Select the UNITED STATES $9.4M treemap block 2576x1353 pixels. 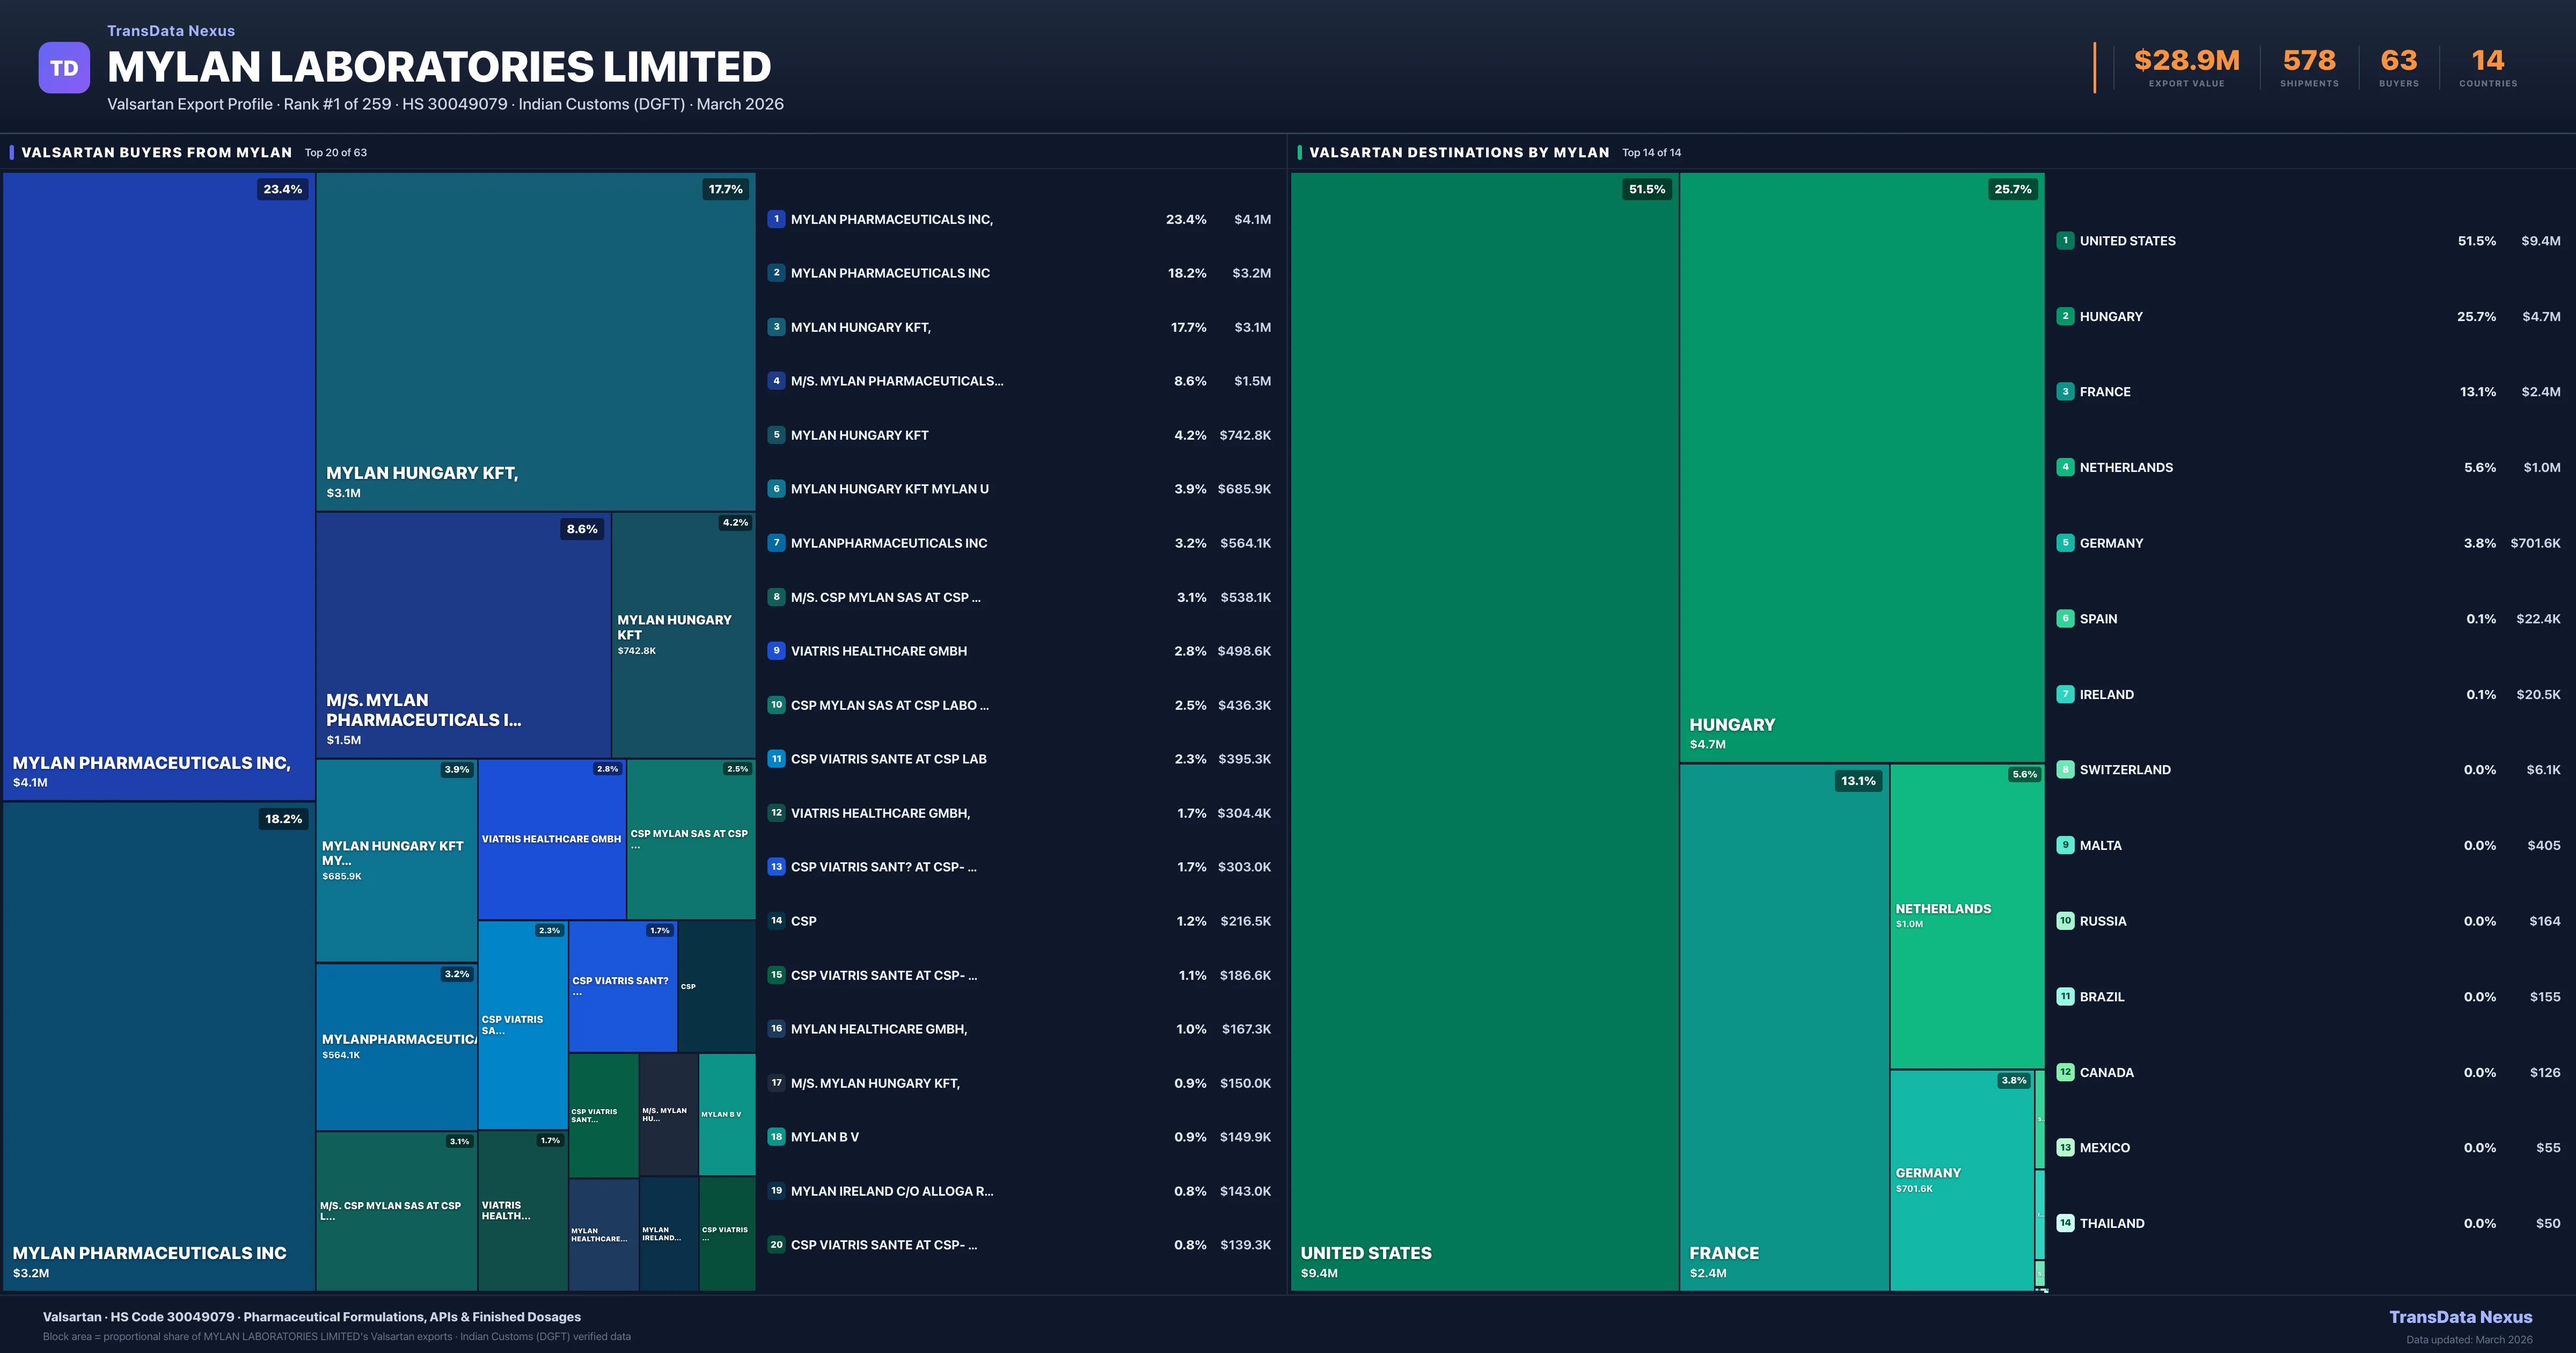1484,731
